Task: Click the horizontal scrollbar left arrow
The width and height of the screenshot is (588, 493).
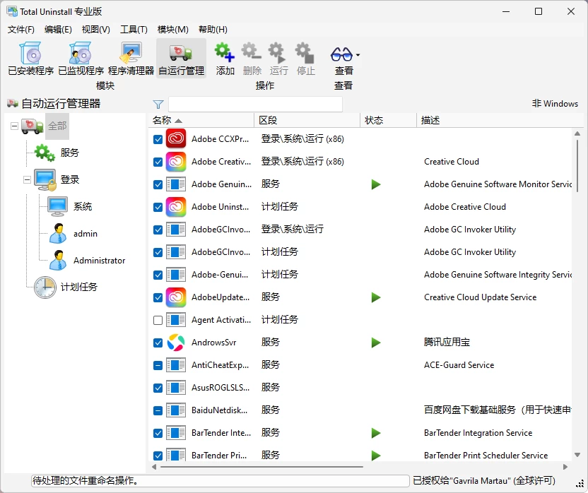Action: 154,467
